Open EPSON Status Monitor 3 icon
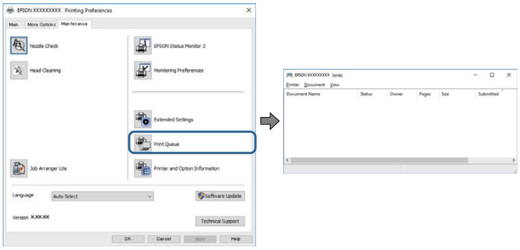The image size is (520, 250). click(143, 46)
